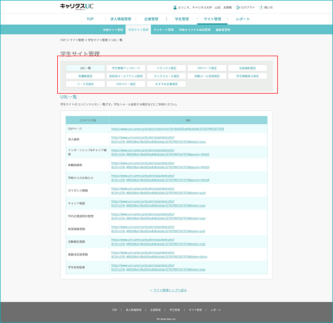
Task: Click レポート in the footer navigation
Action: pos(216,310)
